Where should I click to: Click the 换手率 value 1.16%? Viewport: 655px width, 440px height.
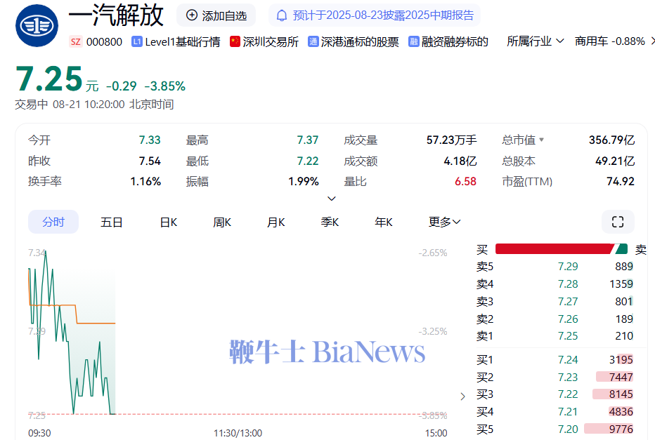145,182
